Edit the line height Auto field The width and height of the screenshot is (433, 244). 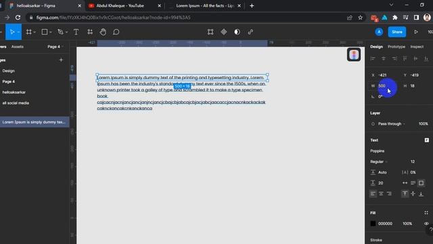(382, 172)
